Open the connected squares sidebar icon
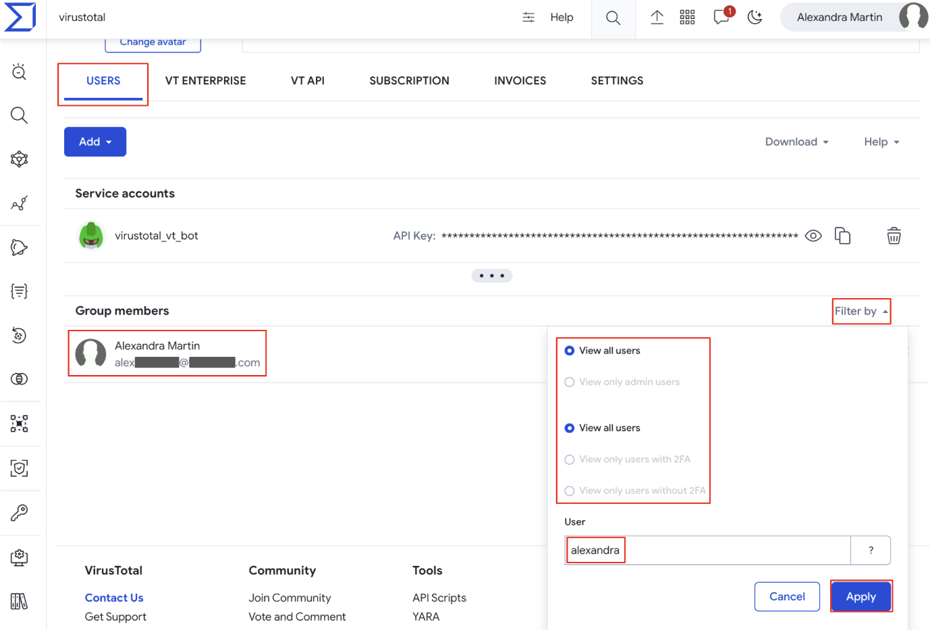 point(20,424)
